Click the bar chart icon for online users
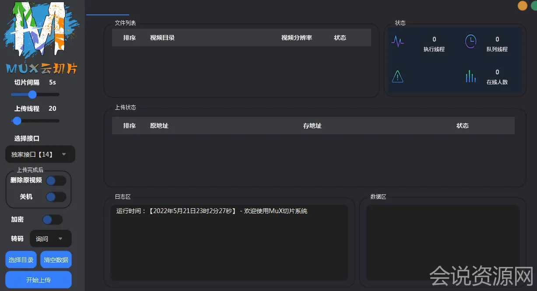537x291 pixels. click(x=470, y=77)
